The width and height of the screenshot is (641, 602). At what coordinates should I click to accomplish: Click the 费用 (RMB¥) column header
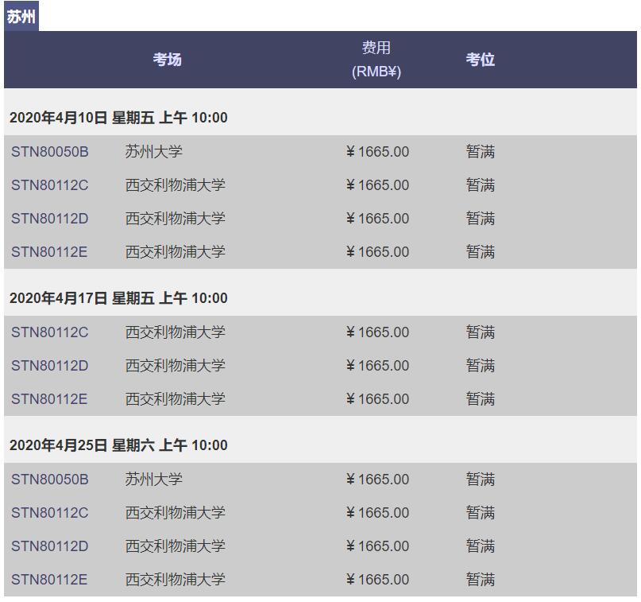coord(376,60)
